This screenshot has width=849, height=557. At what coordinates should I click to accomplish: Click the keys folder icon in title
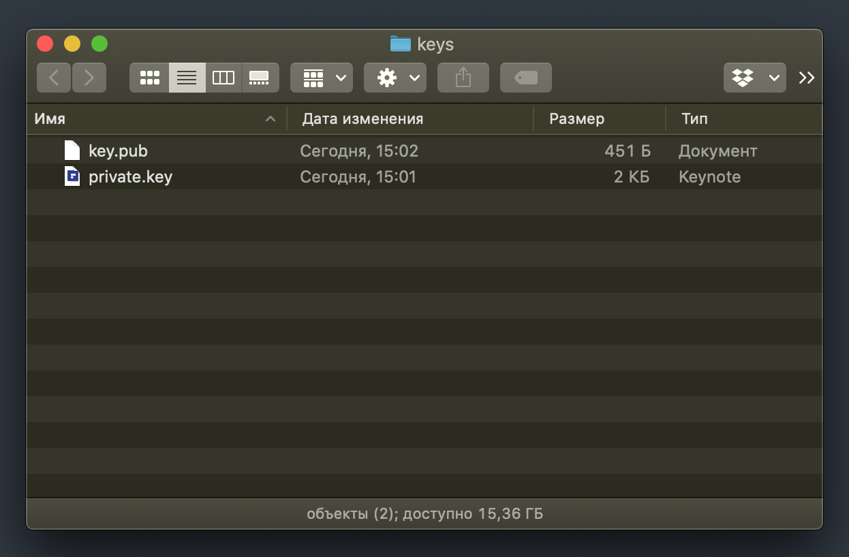point(401,44)
